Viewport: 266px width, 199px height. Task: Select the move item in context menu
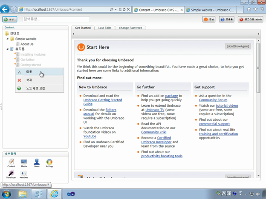coord(39,72)
